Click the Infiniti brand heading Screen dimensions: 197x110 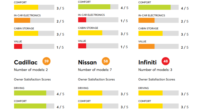147,62
